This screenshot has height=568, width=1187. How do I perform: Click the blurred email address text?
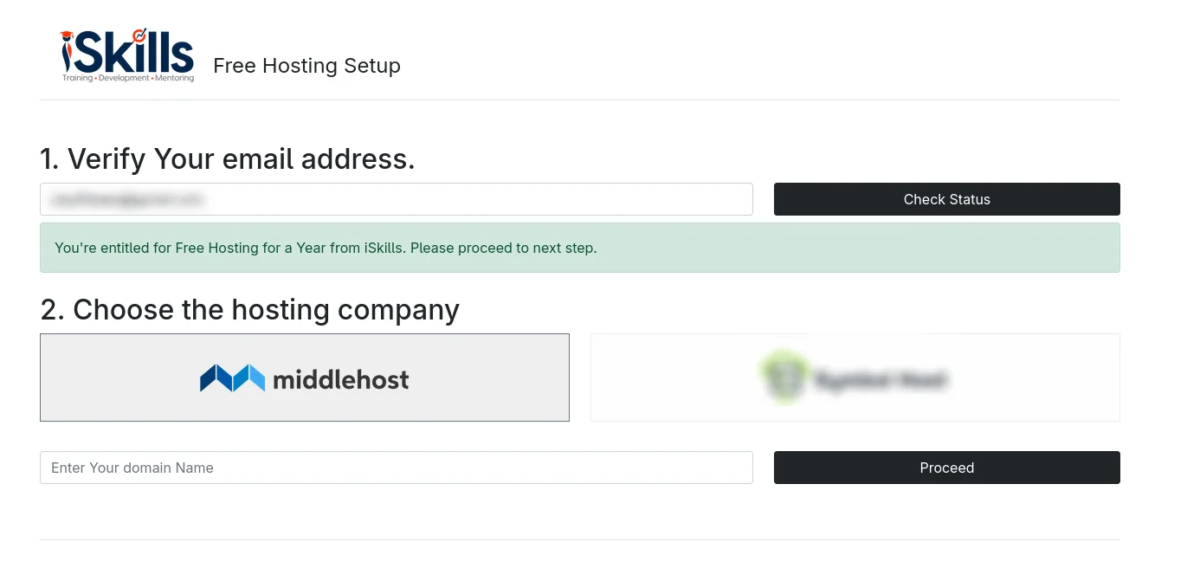pyautogui.click(x=127, y=199)
